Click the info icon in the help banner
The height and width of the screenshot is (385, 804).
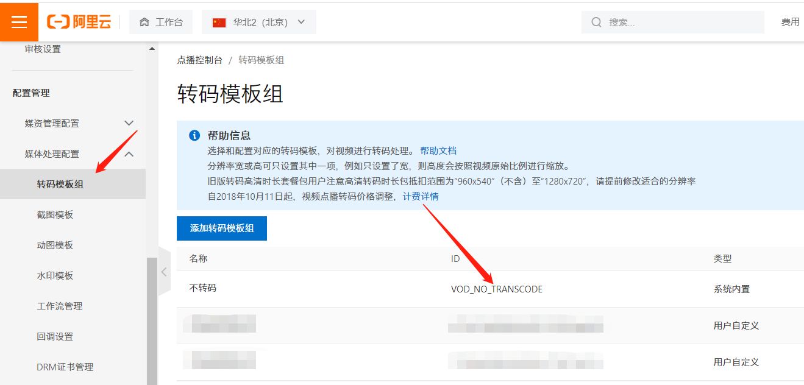pyautogui.click(x=194, y=135)
